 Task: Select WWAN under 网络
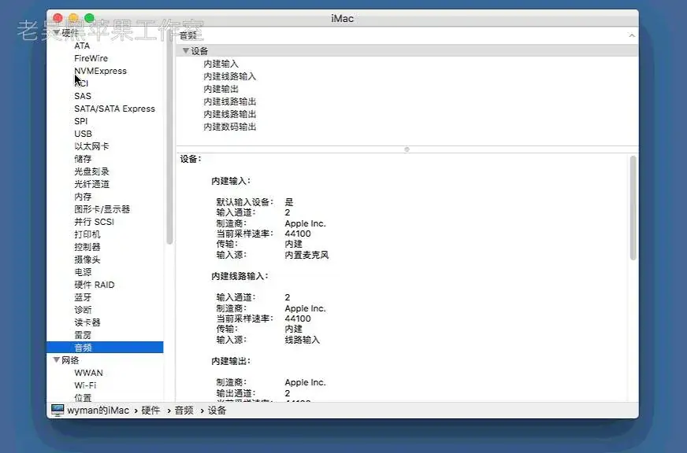point(88,373)
